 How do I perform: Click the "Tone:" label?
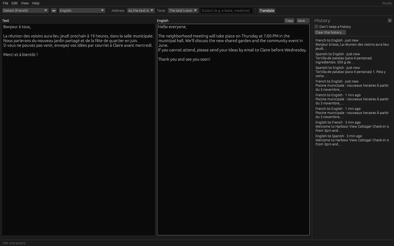pyautogui.click(x=161, y=10)
